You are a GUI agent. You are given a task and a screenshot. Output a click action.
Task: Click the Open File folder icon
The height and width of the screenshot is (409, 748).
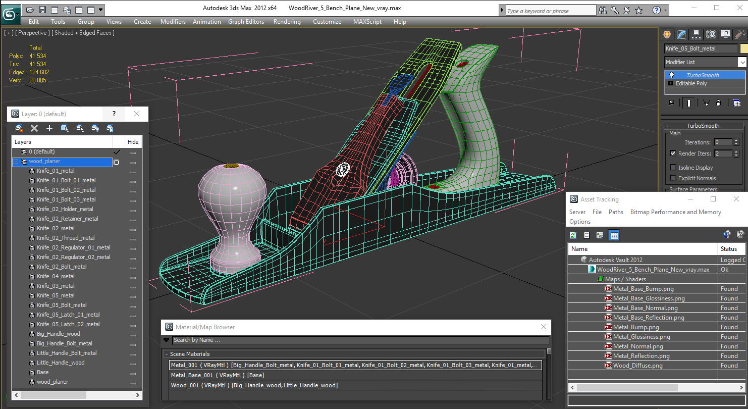30,10
